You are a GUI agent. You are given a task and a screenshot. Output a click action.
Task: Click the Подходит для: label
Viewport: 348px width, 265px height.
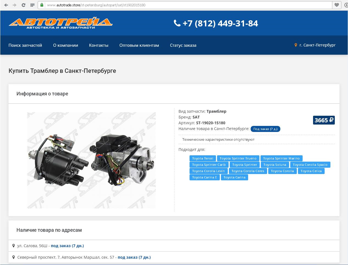coord(192,150)
